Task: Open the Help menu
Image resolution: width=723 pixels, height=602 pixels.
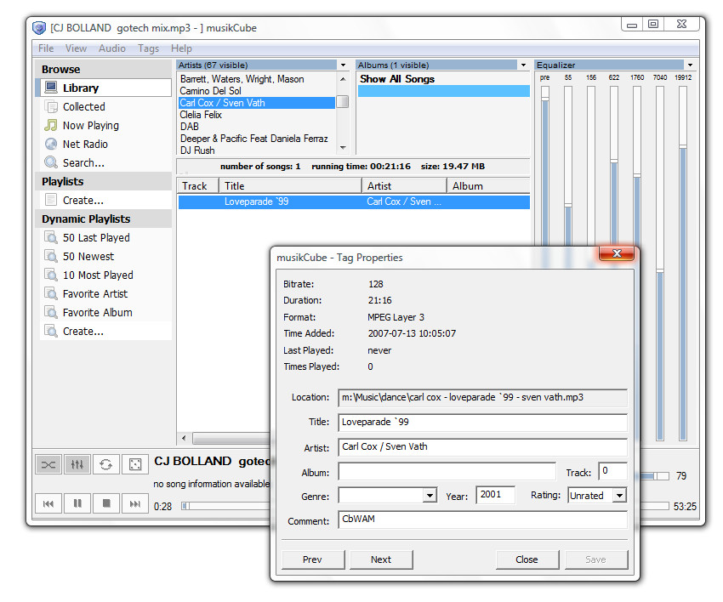Action: pyautogui.click(x=181, y=48)
